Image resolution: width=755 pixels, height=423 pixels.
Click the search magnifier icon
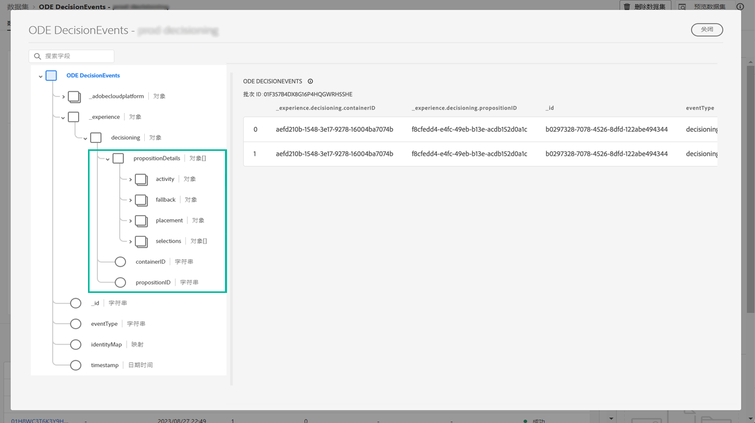[37, 56]
